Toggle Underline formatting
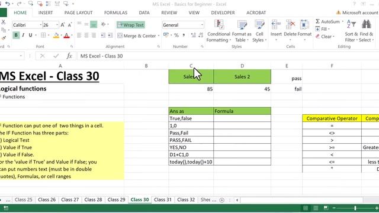The height and width of the screenshot is (213, 379). 30,35
